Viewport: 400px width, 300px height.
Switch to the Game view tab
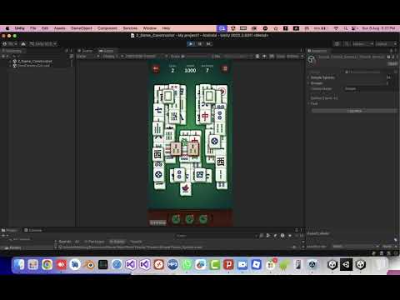pos(107,51)
